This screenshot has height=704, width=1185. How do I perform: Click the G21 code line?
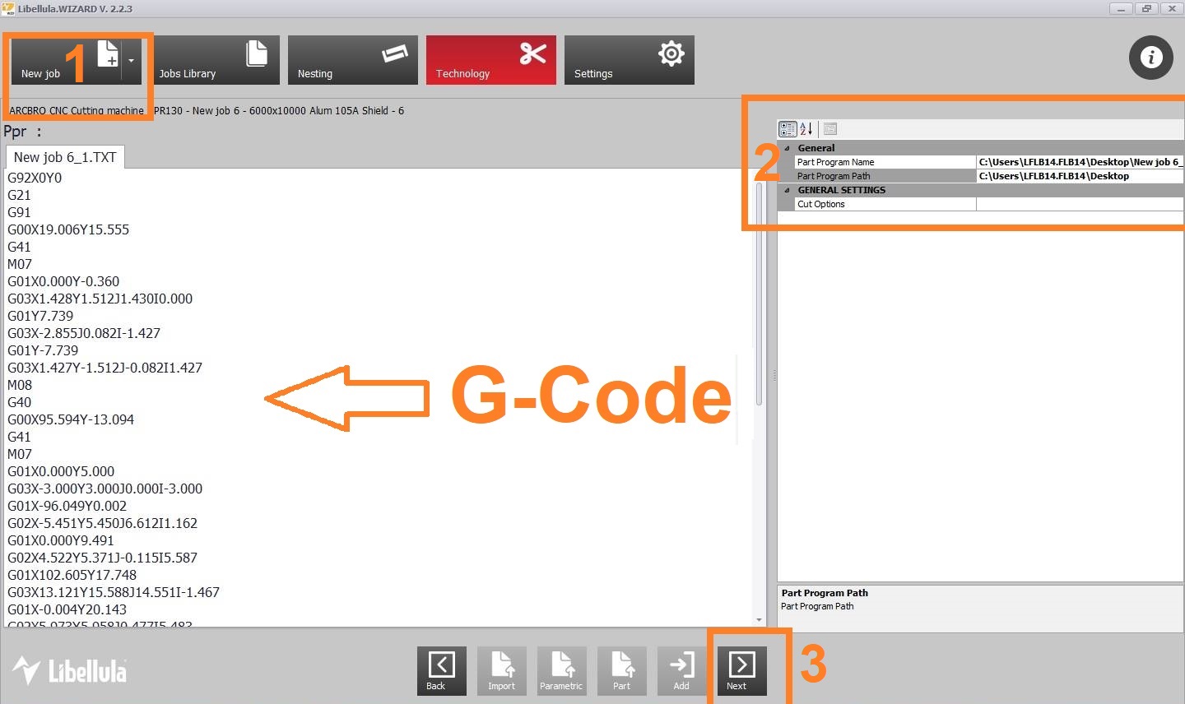pyautogui.click(x=19, y=195)
